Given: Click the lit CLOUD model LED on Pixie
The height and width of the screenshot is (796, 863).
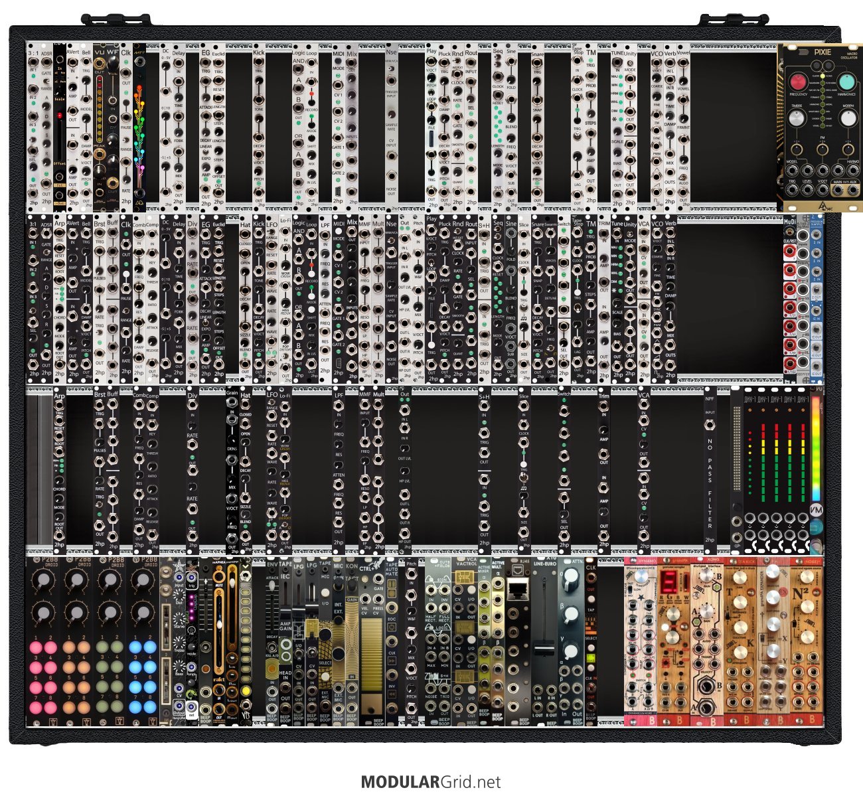Looking at the screenshot, I should point(823,76).
